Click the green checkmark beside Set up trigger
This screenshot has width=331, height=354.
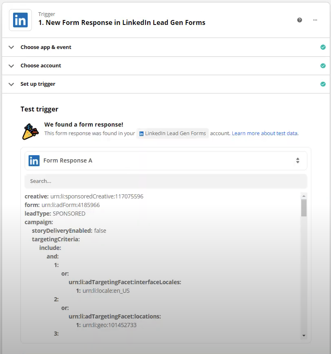coord(323,84)
